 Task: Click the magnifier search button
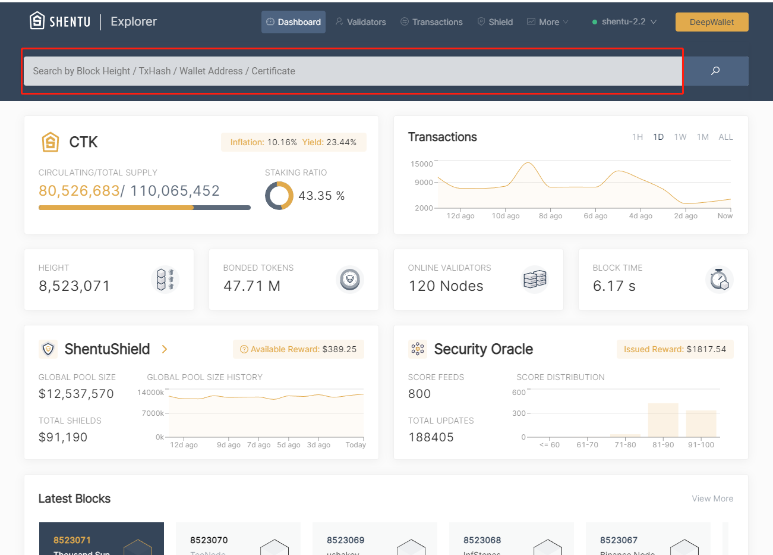[x=715, y=71]
